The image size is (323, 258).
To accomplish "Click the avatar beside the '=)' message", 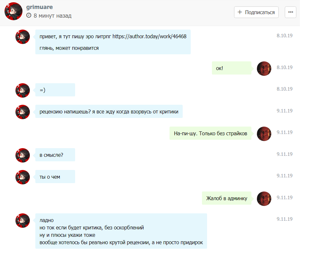I will [x=22, y=90].
